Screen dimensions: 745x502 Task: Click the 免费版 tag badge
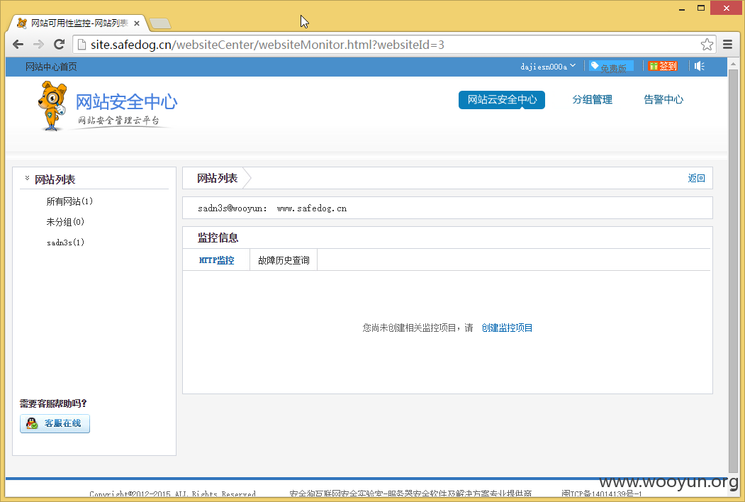[x=610, y=67]
